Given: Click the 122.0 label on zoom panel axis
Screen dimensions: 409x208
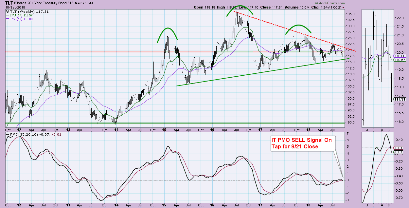Looking at the screenshot, I should coord(399,18).
